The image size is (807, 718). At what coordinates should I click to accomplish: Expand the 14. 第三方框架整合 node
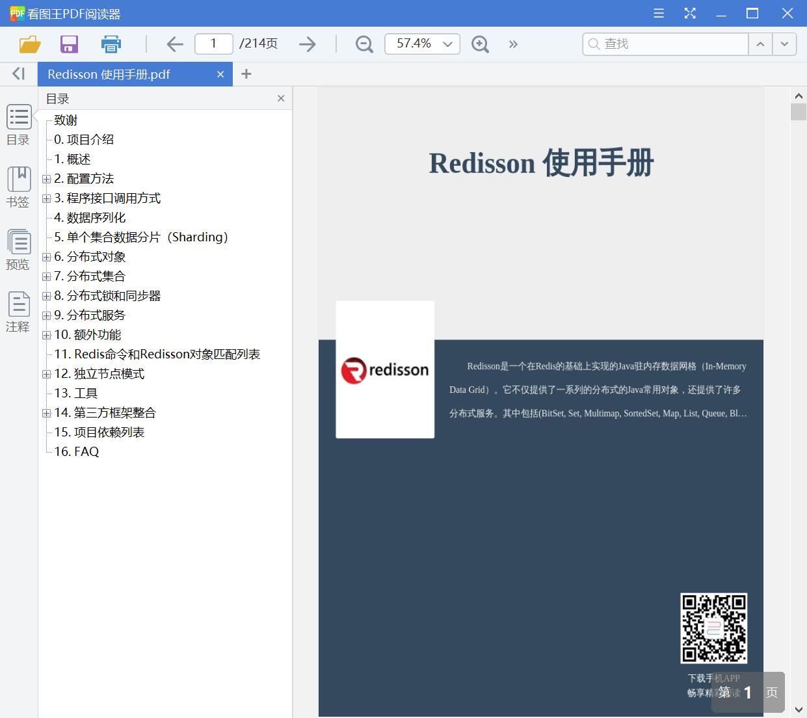[x=46, y=413]
